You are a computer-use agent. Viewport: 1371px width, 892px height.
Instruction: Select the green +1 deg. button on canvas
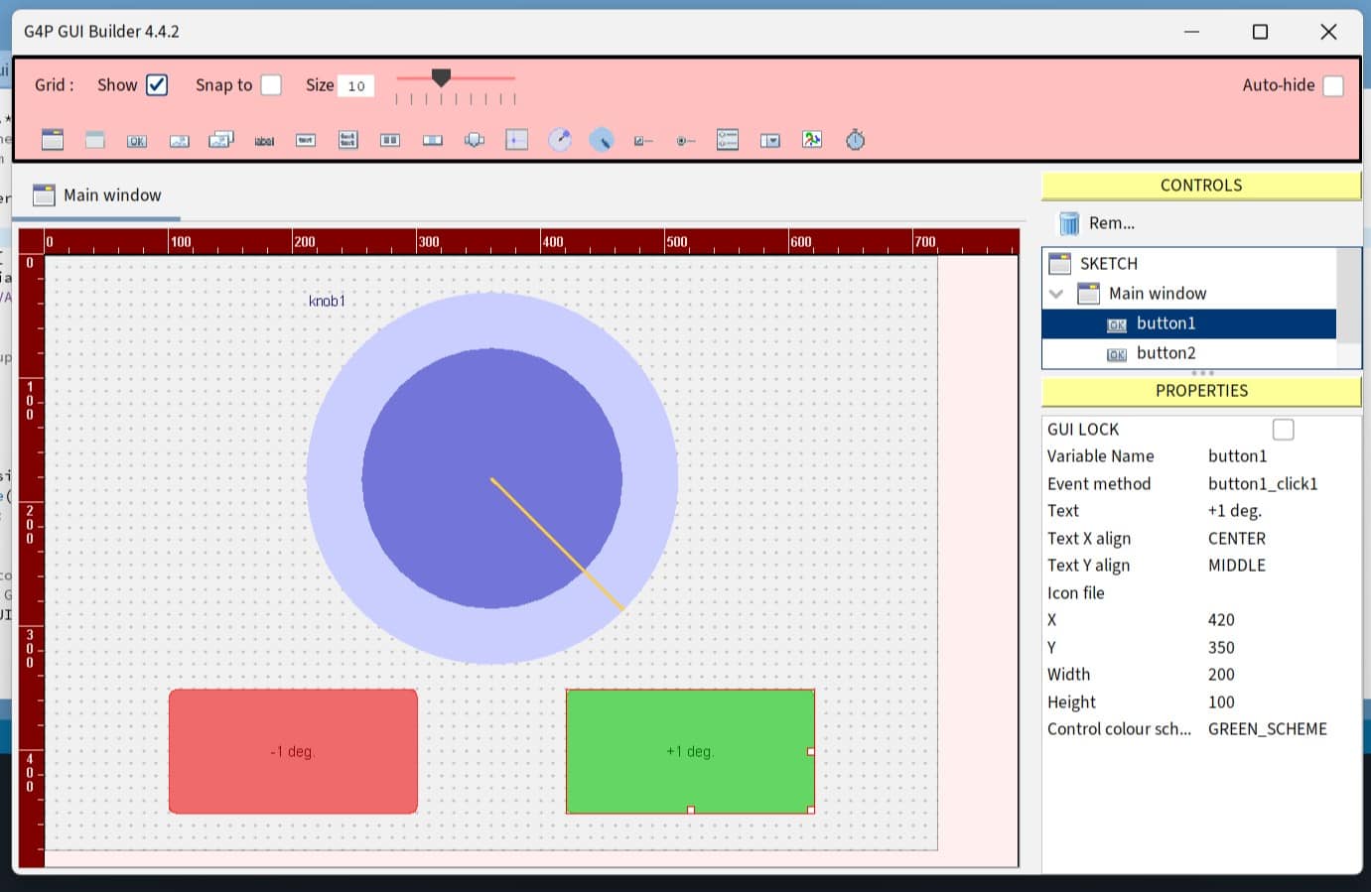tap(690, 751)
